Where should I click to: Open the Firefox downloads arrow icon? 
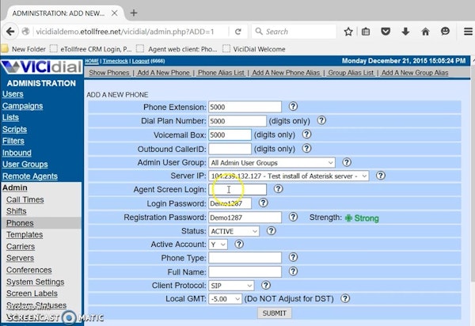click(406, 32)
